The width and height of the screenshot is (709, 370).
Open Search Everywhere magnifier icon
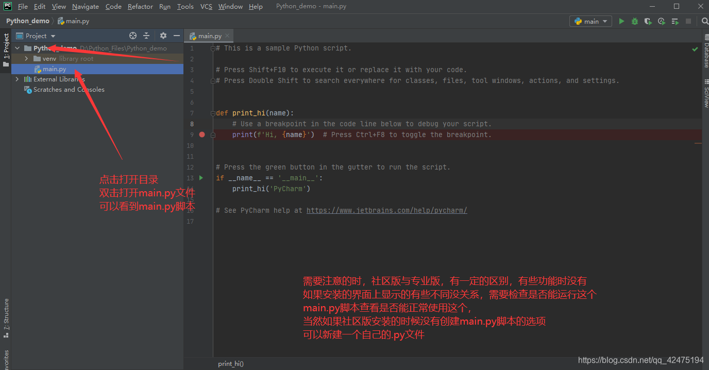click(x=705, y=21)
